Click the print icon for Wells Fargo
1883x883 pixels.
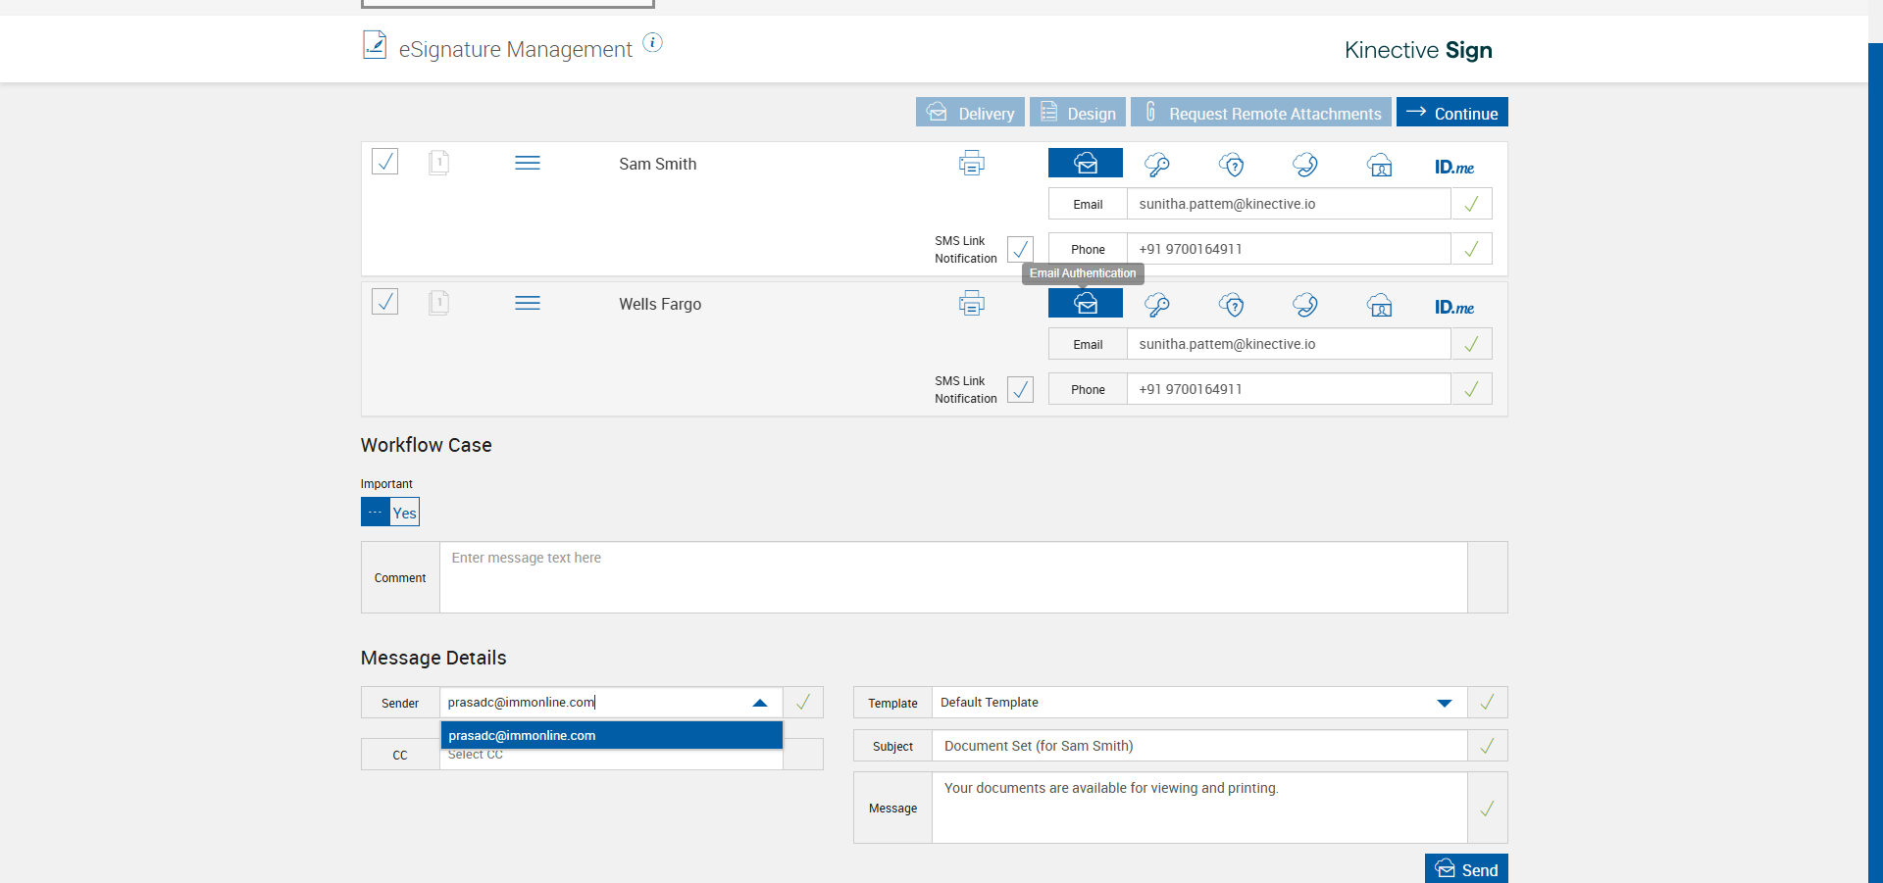pos(972,303)
